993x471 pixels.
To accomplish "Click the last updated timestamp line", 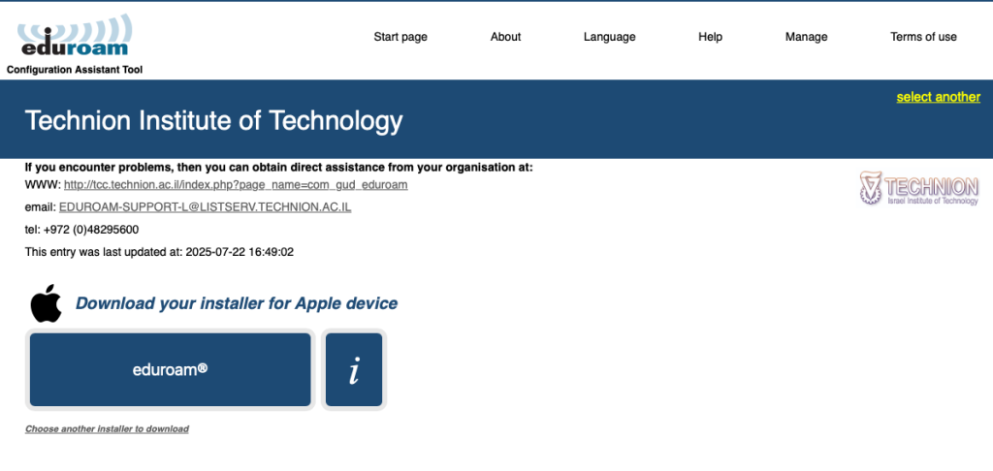I will (159, 252).
